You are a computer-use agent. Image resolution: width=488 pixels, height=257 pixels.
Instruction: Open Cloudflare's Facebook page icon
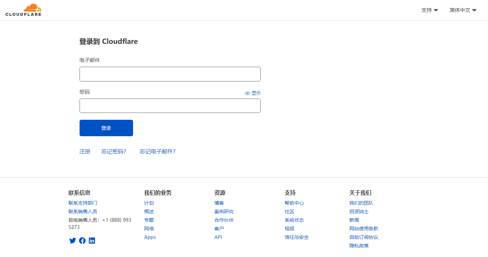[82, 241]
